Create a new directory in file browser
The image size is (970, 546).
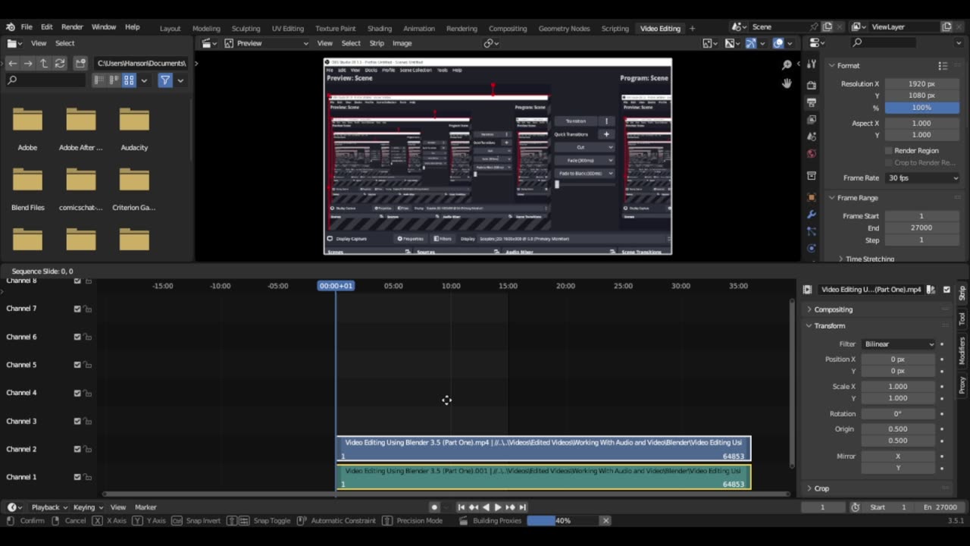80,63
